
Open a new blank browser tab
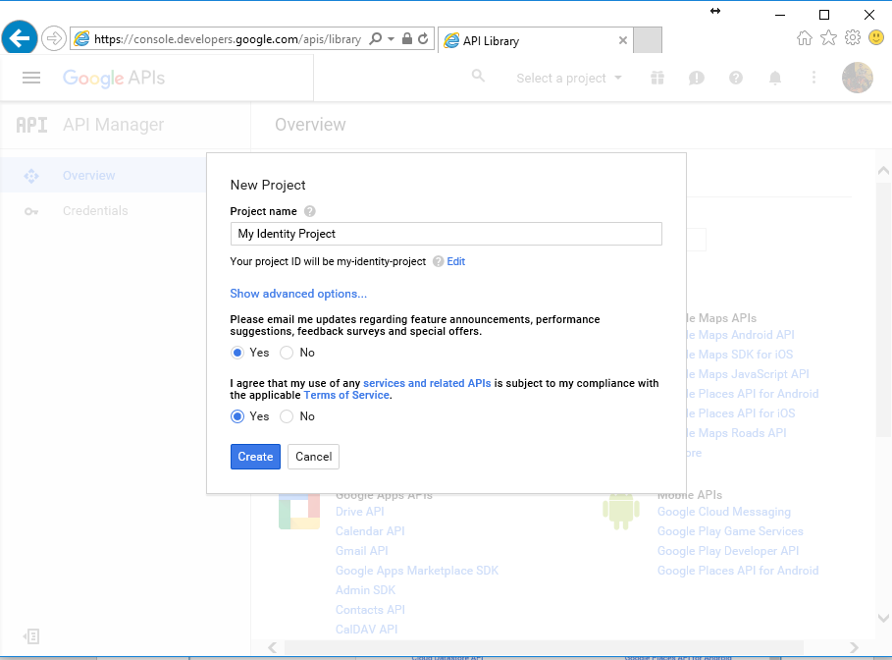point(648,40)
